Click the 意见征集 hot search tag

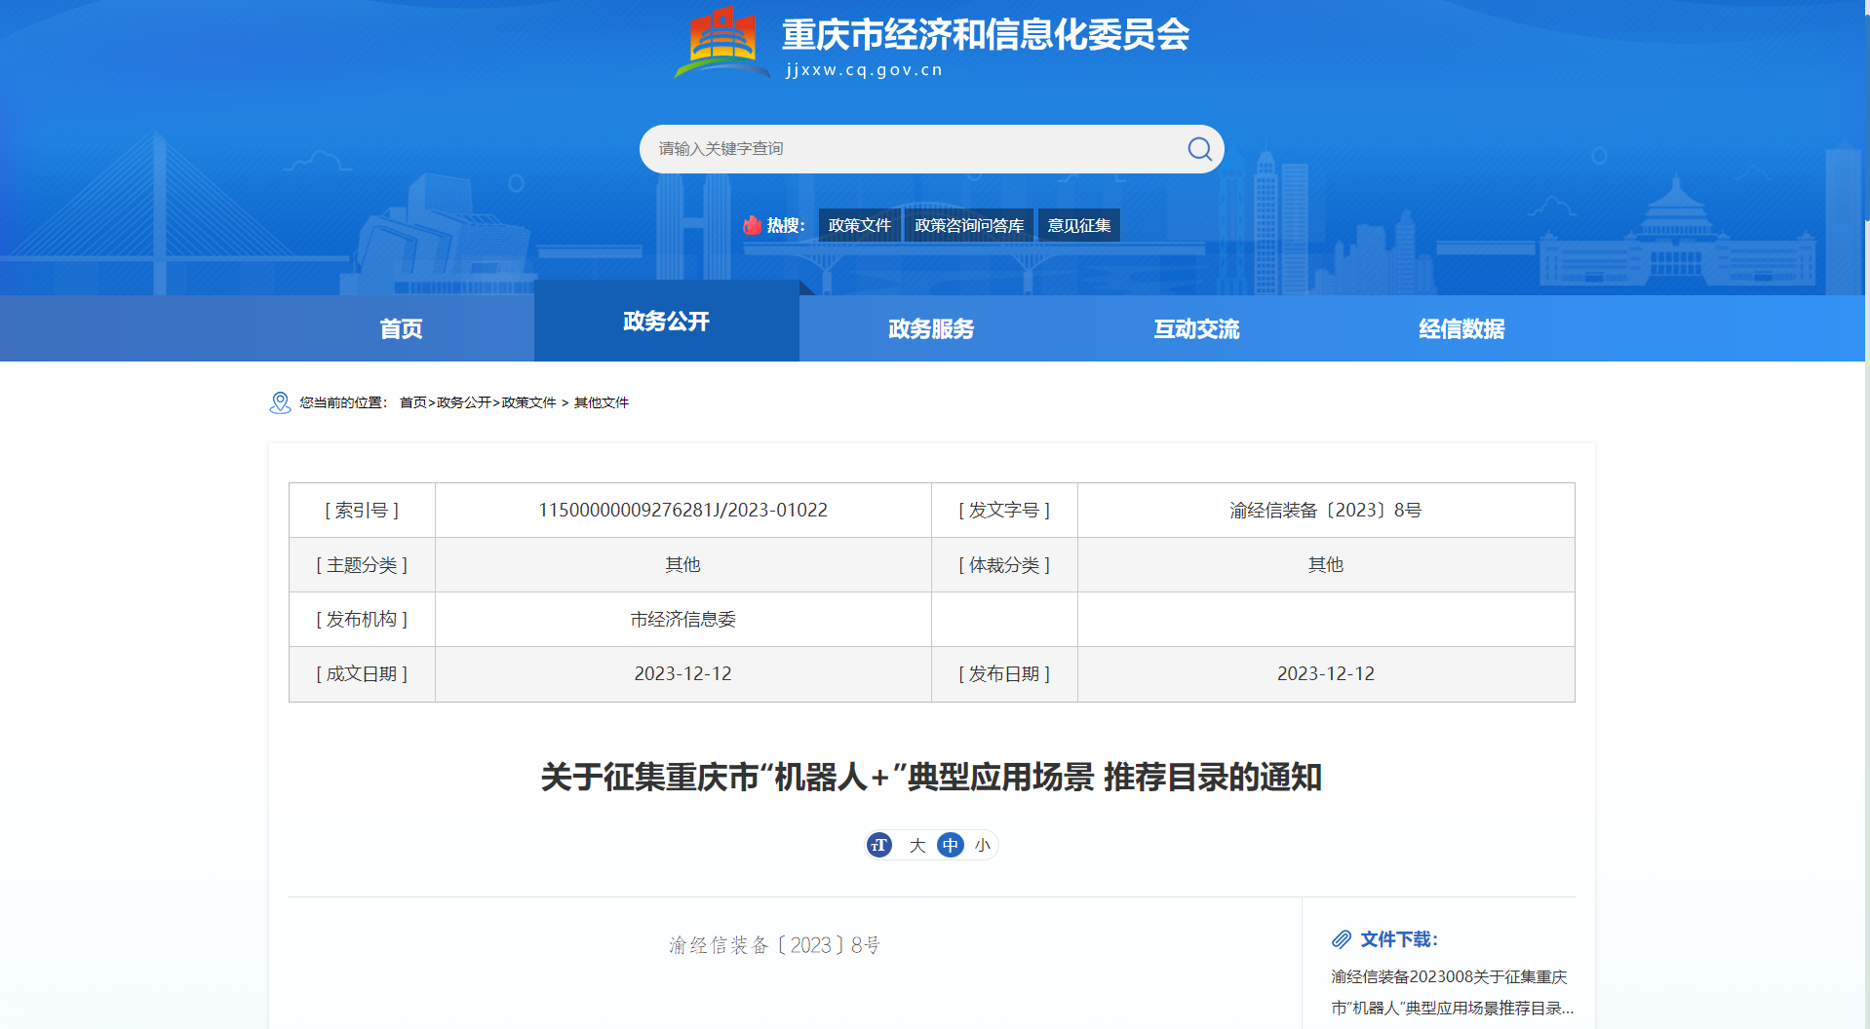coord(1078,225)
